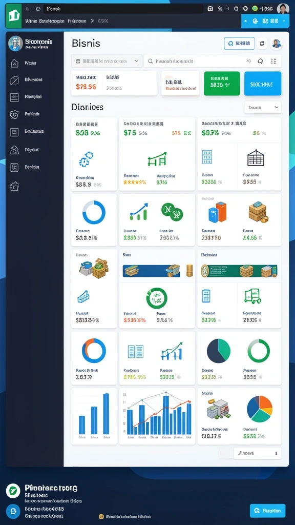Viewport: 295px width, 525px height.
Task: Open the shopping bag icon at sidebar bottom
Action: (14, 186)
